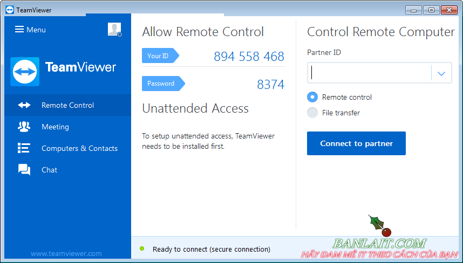Open the Meeting tab in sidebar
Image resolution: width=463 pixels, height=263 pixels.
pos(55,127)
